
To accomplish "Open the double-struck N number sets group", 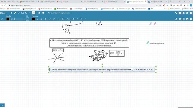I will pyautogui.click(x=78, y=19).
